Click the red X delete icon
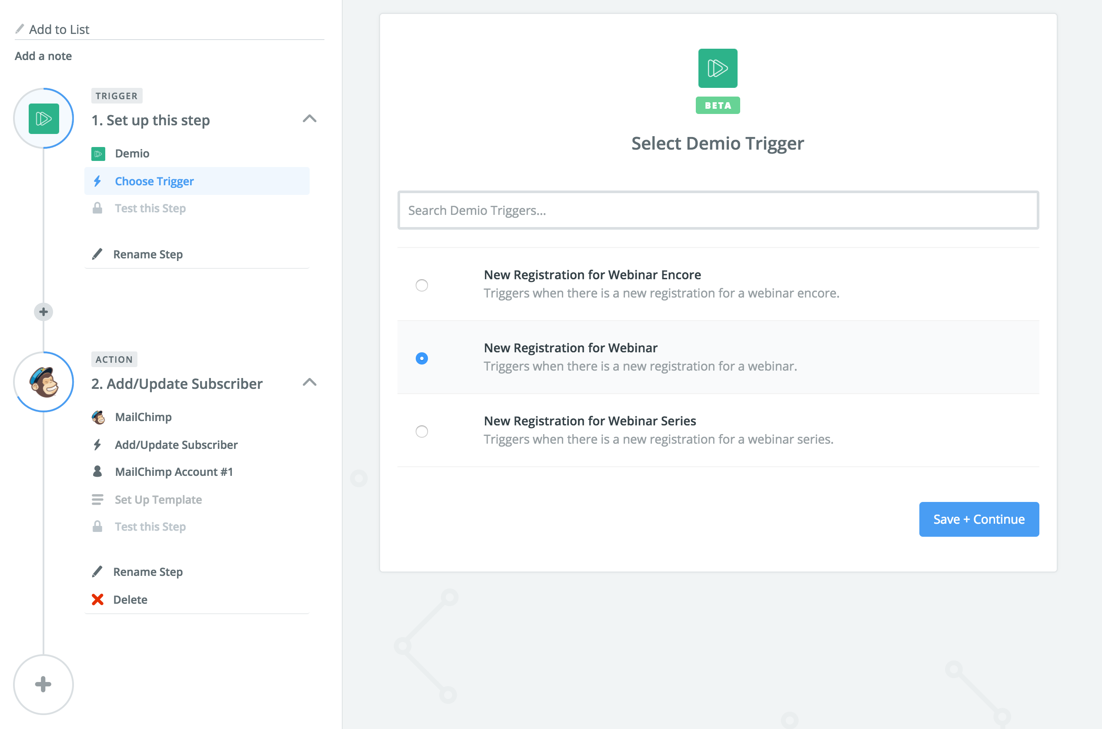 [97, 600]
